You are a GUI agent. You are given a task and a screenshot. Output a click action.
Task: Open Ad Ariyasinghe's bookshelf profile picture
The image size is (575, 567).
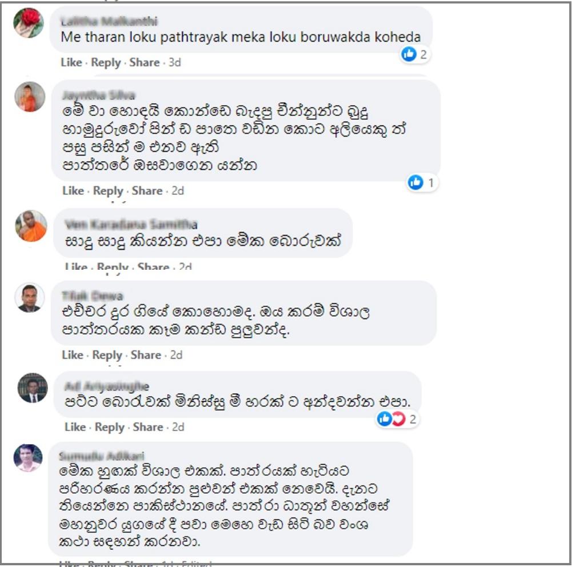point(33,388)
